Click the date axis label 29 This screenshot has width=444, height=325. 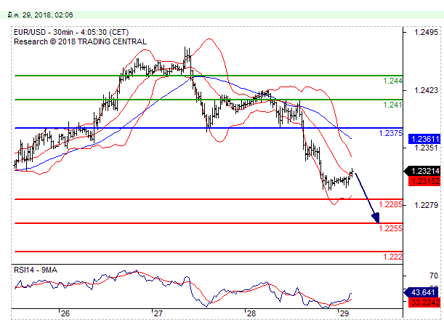click(x=344, y=313)
